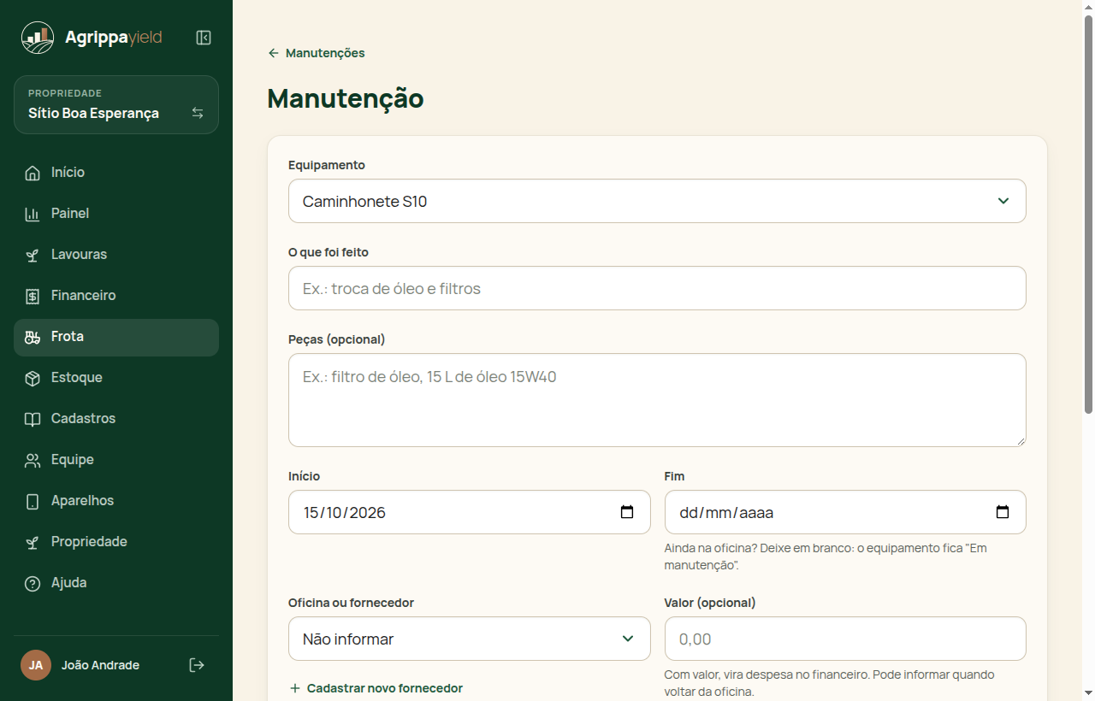Switch property using the swap arrows icon
The height and width of the screenshot is (701, 1095).
click(x=198, y=113)
